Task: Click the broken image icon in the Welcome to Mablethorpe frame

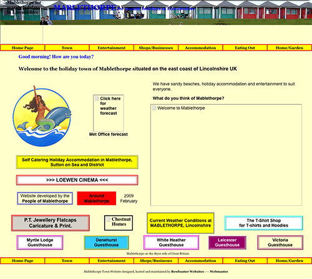Action: (154, 108)
